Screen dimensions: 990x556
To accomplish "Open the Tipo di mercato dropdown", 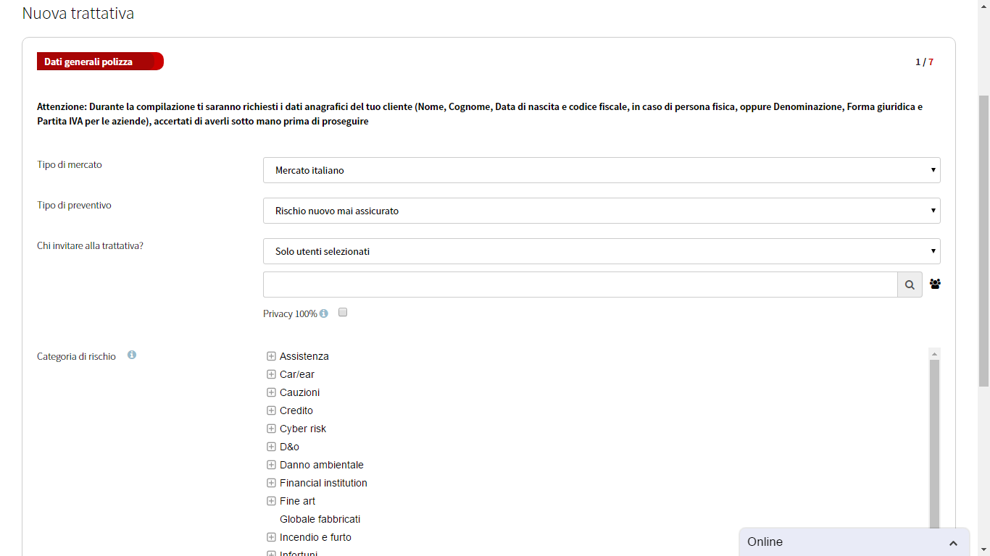I will pyautogui.click(x=601, y=170).
